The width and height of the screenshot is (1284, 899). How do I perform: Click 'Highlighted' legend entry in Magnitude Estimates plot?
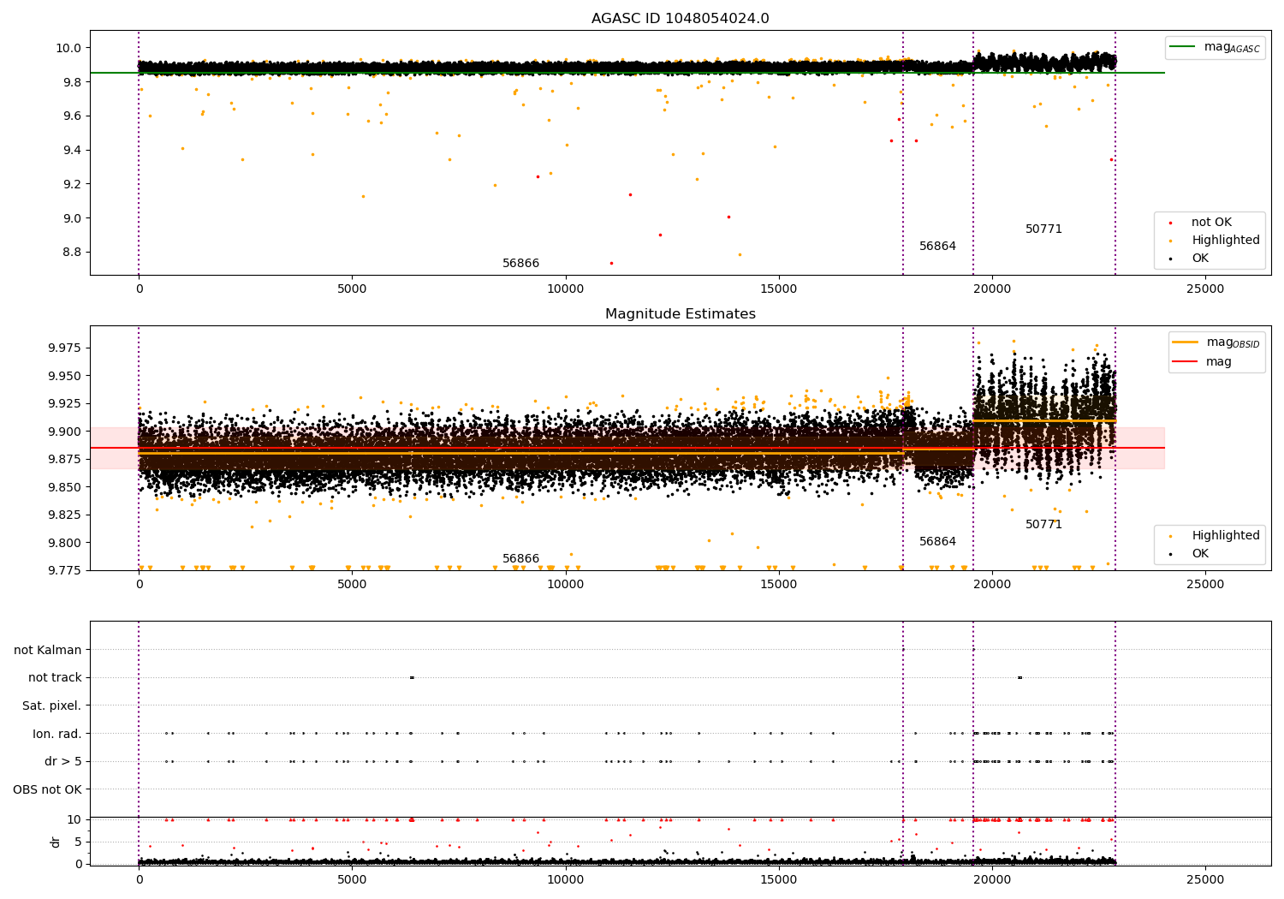click(1225, 536)
